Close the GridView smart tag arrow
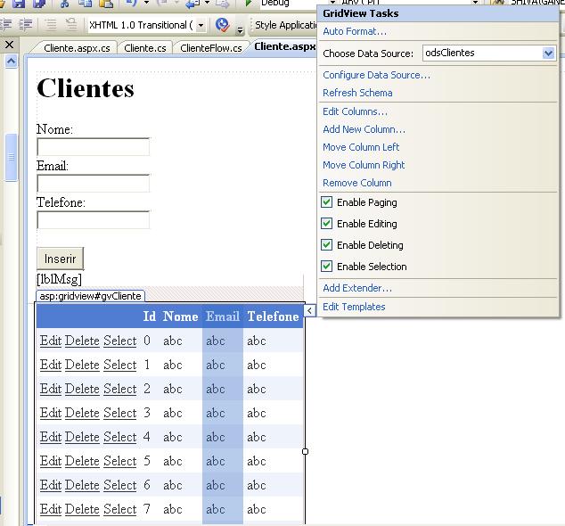This screenshot has width=565, height=526. tap(310, 310)
